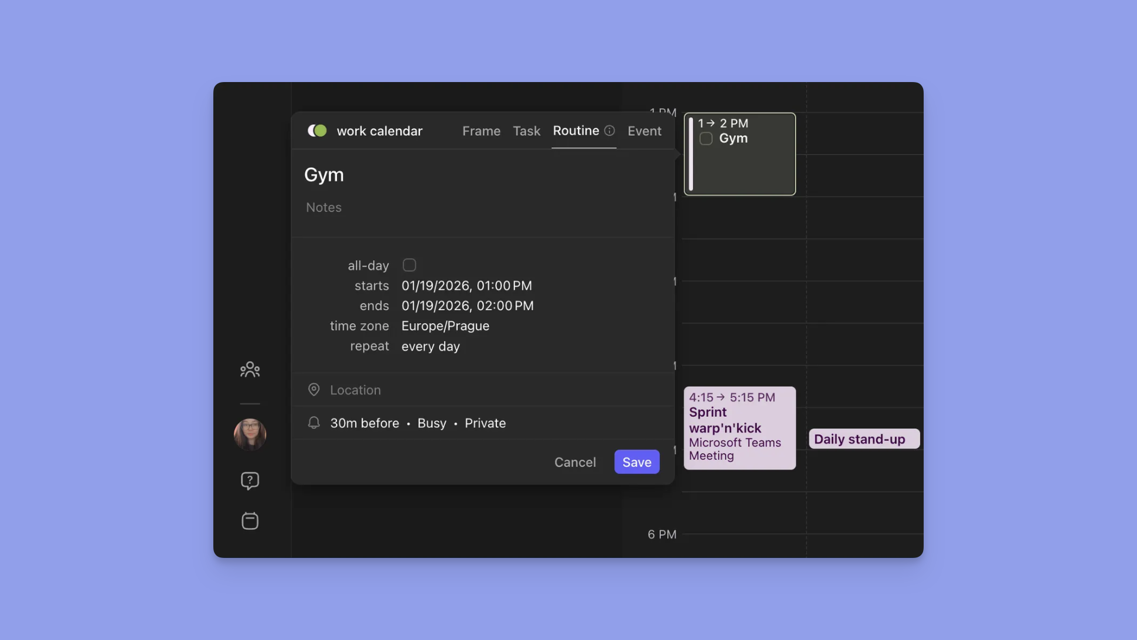Switch to the Frame tab

481,131
